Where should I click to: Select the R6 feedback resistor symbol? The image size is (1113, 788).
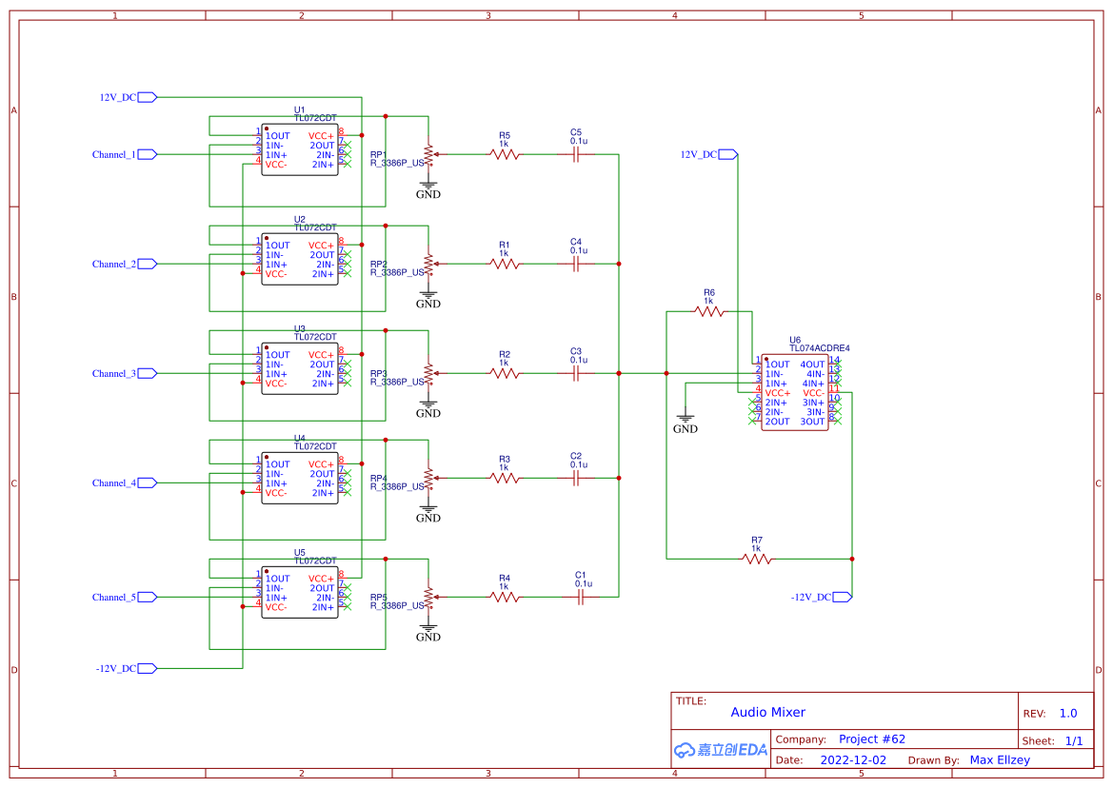point(708,311)
